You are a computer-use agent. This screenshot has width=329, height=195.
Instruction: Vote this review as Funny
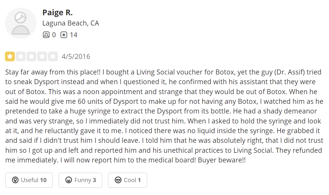[x=80, y=180]
